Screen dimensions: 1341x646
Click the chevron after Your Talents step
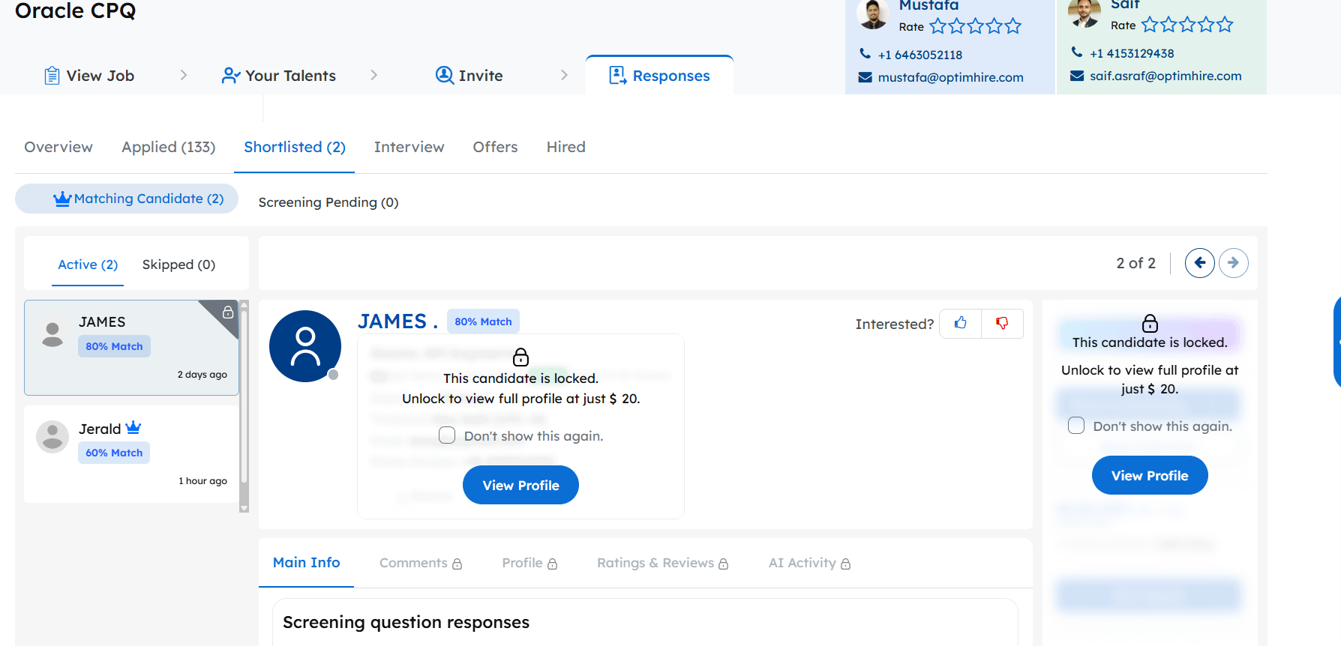(373, 75)
